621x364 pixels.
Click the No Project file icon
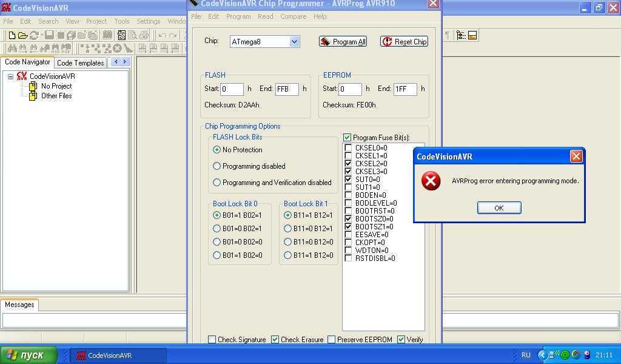coord(33,86)
